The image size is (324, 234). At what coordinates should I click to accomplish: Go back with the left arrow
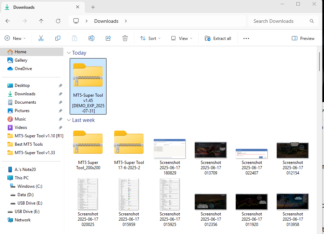pyautogui.click(x=8, y=21)
